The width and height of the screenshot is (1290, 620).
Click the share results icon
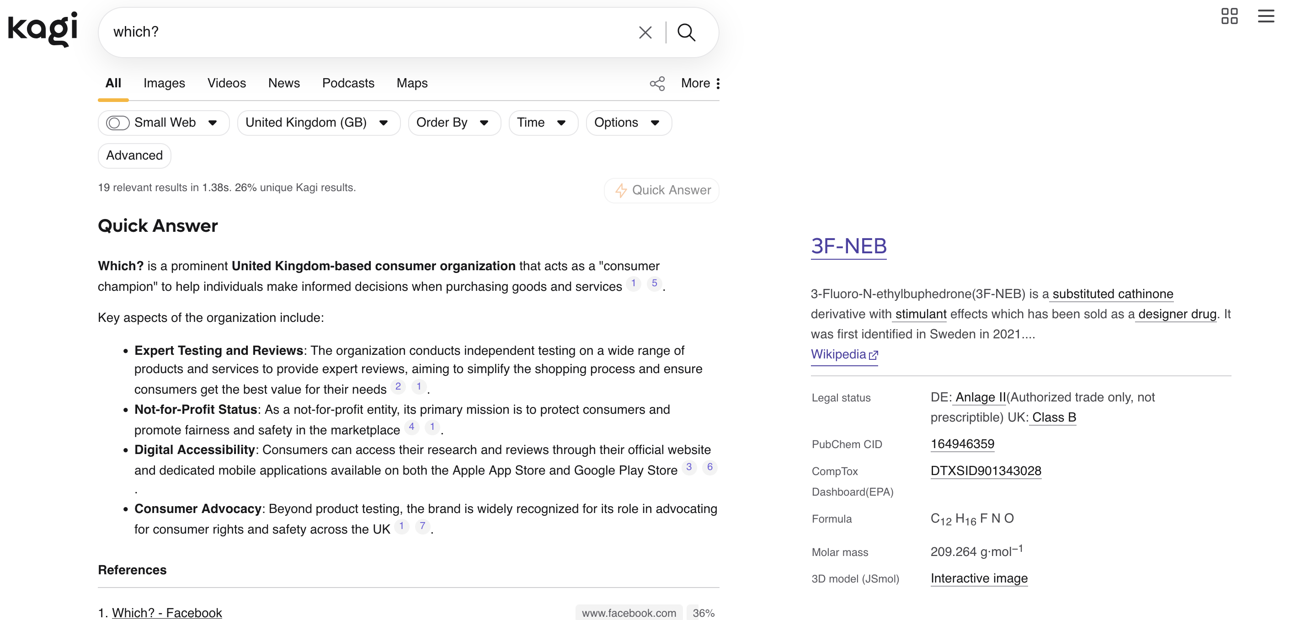[x=657, y=84]
